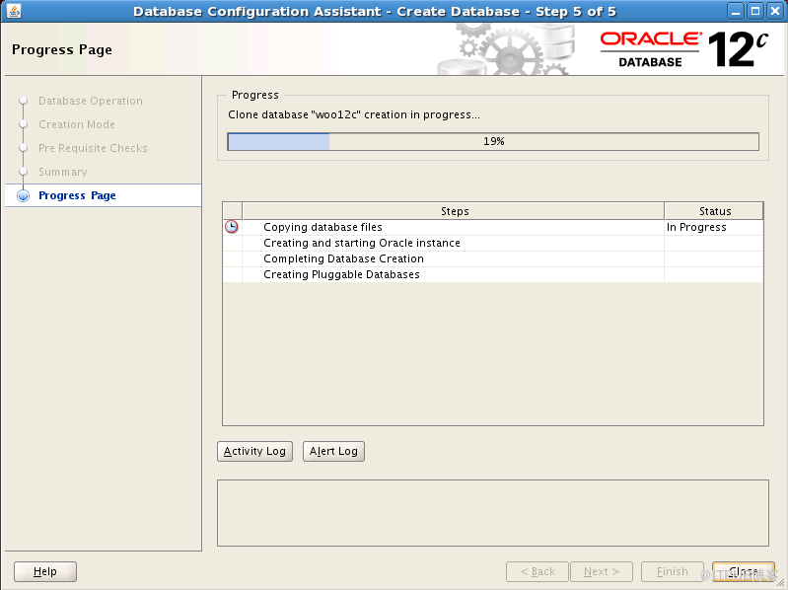
Task: Select the Creation Mode step in sidebar
Action: (77, 124)
